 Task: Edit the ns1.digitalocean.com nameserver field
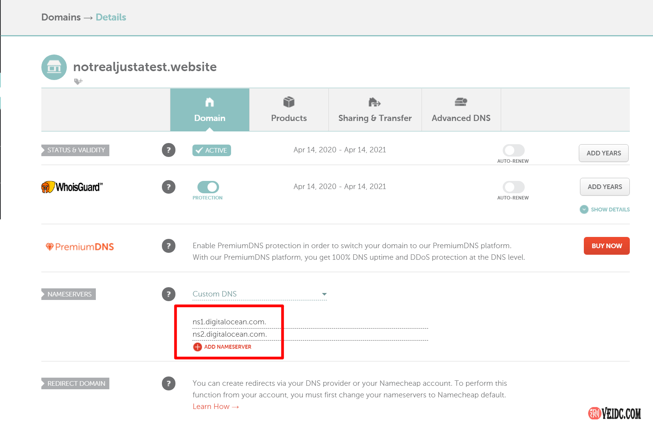coord(310,322)
